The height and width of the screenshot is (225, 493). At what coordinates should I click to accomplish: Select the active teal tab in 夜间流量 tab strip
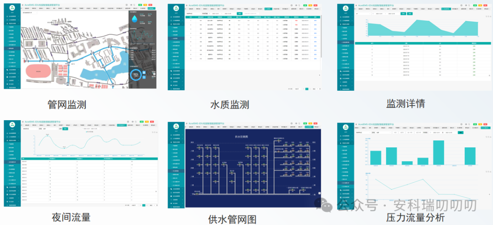tap(122, 125)
